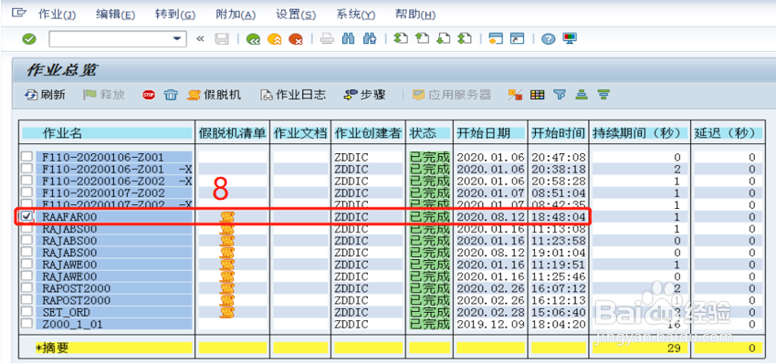Go back with the green Back icon
This screenshot has width=776, height=364.
click(x=254, y=39)
